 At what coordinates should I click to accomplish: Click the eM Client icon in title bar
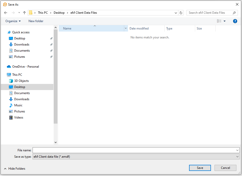point(5,5)
